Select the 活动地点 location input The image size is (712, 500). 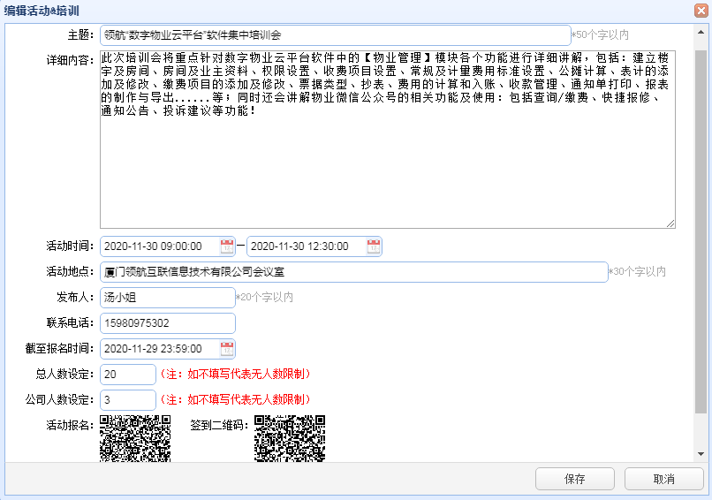point(353,272)
